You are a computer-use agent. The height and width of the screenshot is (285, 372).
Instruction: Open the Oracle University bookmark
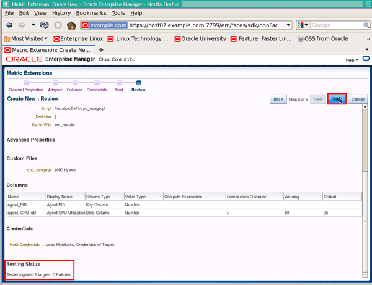[200, 38]
